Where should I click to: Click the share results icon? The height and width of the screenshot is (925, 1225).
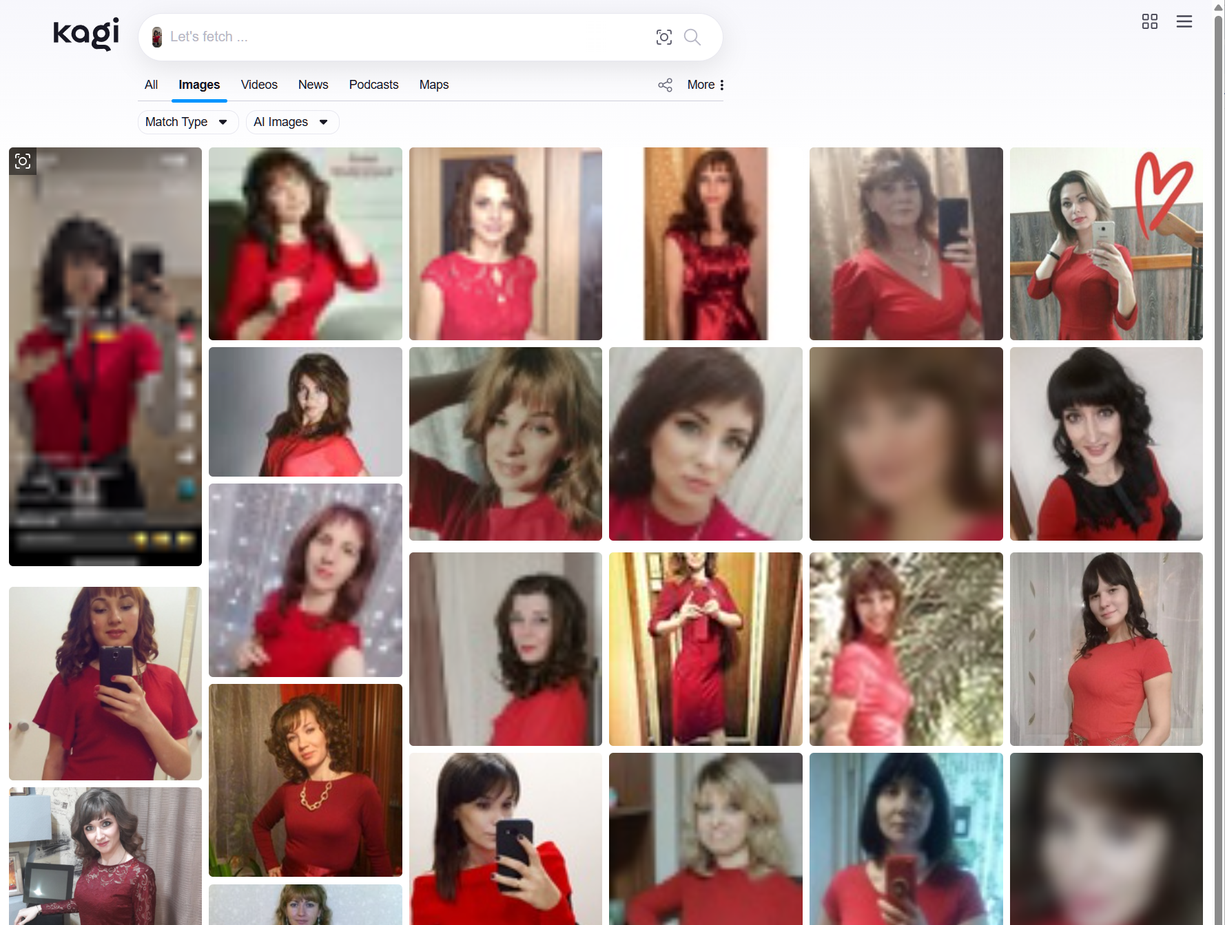[665, 85]
